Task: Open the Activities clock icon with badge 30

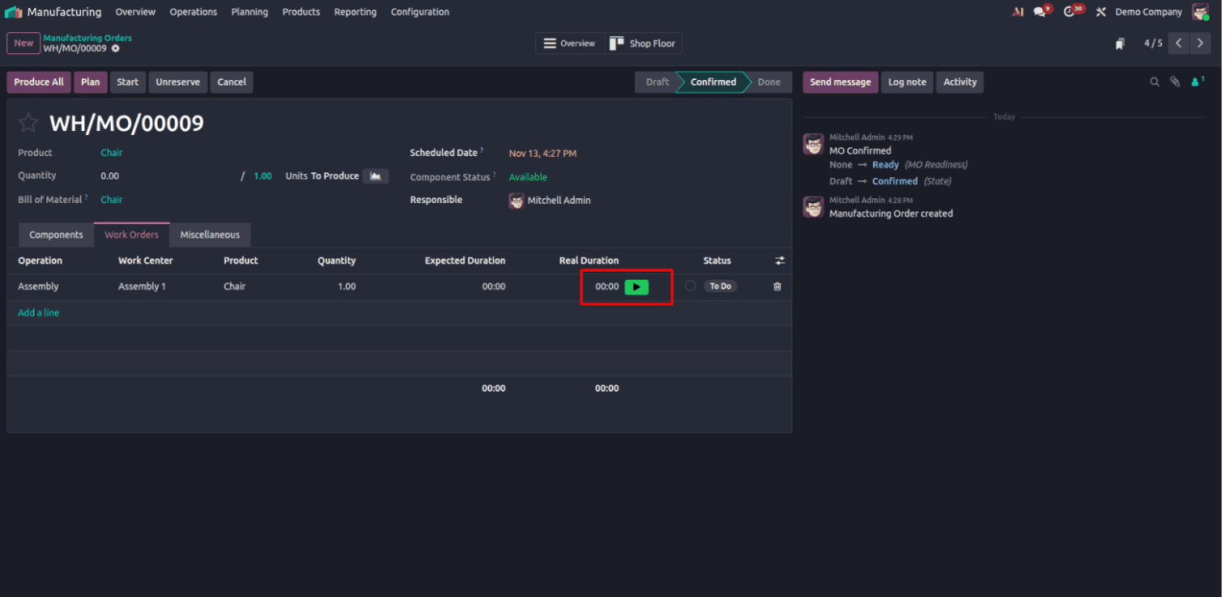Action: (1071, 11)
